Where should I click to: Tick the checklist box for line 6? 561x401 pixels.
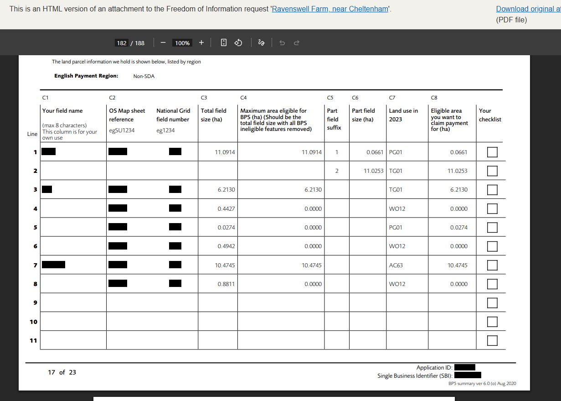pos(492,246)
